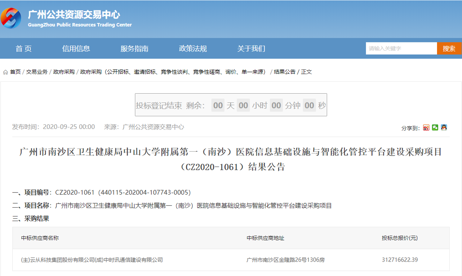
Task: Click the first 政府采购 breadcrumb link
Action: 64,72
